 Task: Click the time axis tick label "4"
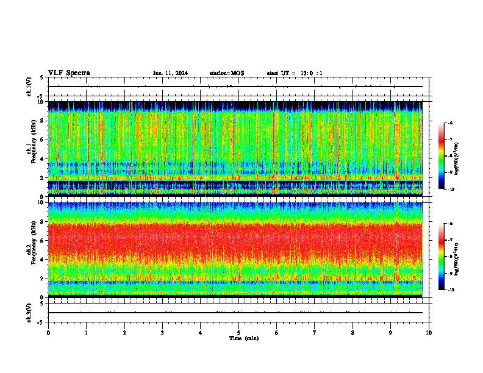200,333
